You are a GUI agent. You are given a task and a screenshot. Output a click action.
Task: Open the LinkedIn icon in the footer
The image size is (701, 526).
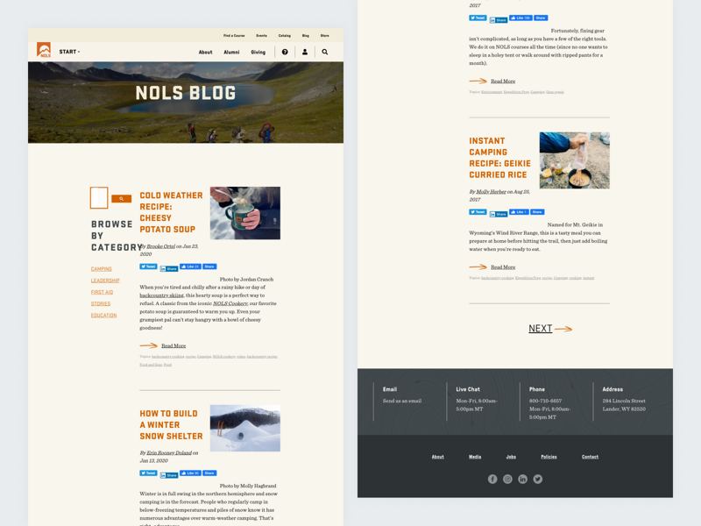pyautogui.click(x=522, y=479)
